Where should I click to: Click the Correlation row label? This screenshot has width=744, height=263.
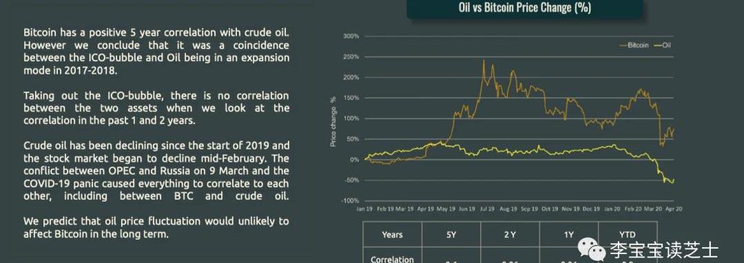pyautogui.click(x=392, y=259)
